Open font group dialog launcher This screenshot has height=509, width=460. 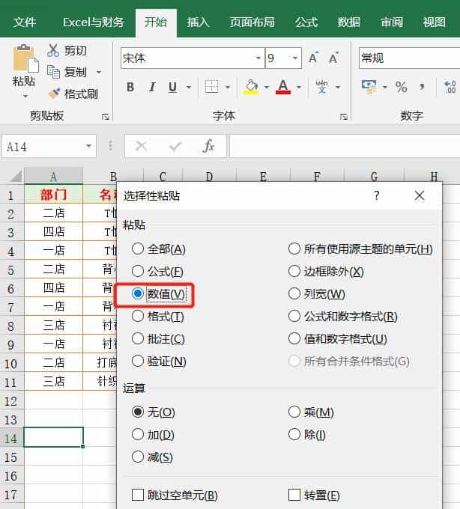click(344, 117)
